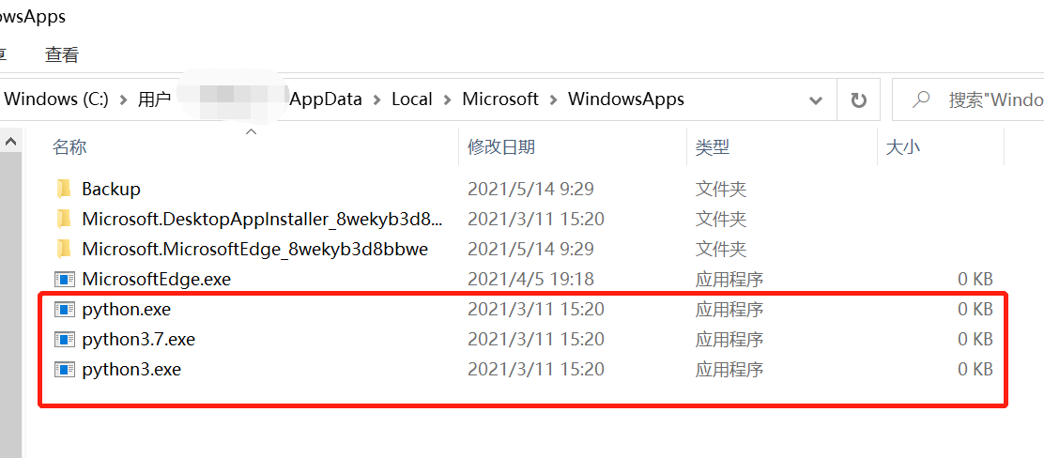Click the 0 KB size of MicrosoftEdge.exe

pyautogui.click(x=975, y=280)
